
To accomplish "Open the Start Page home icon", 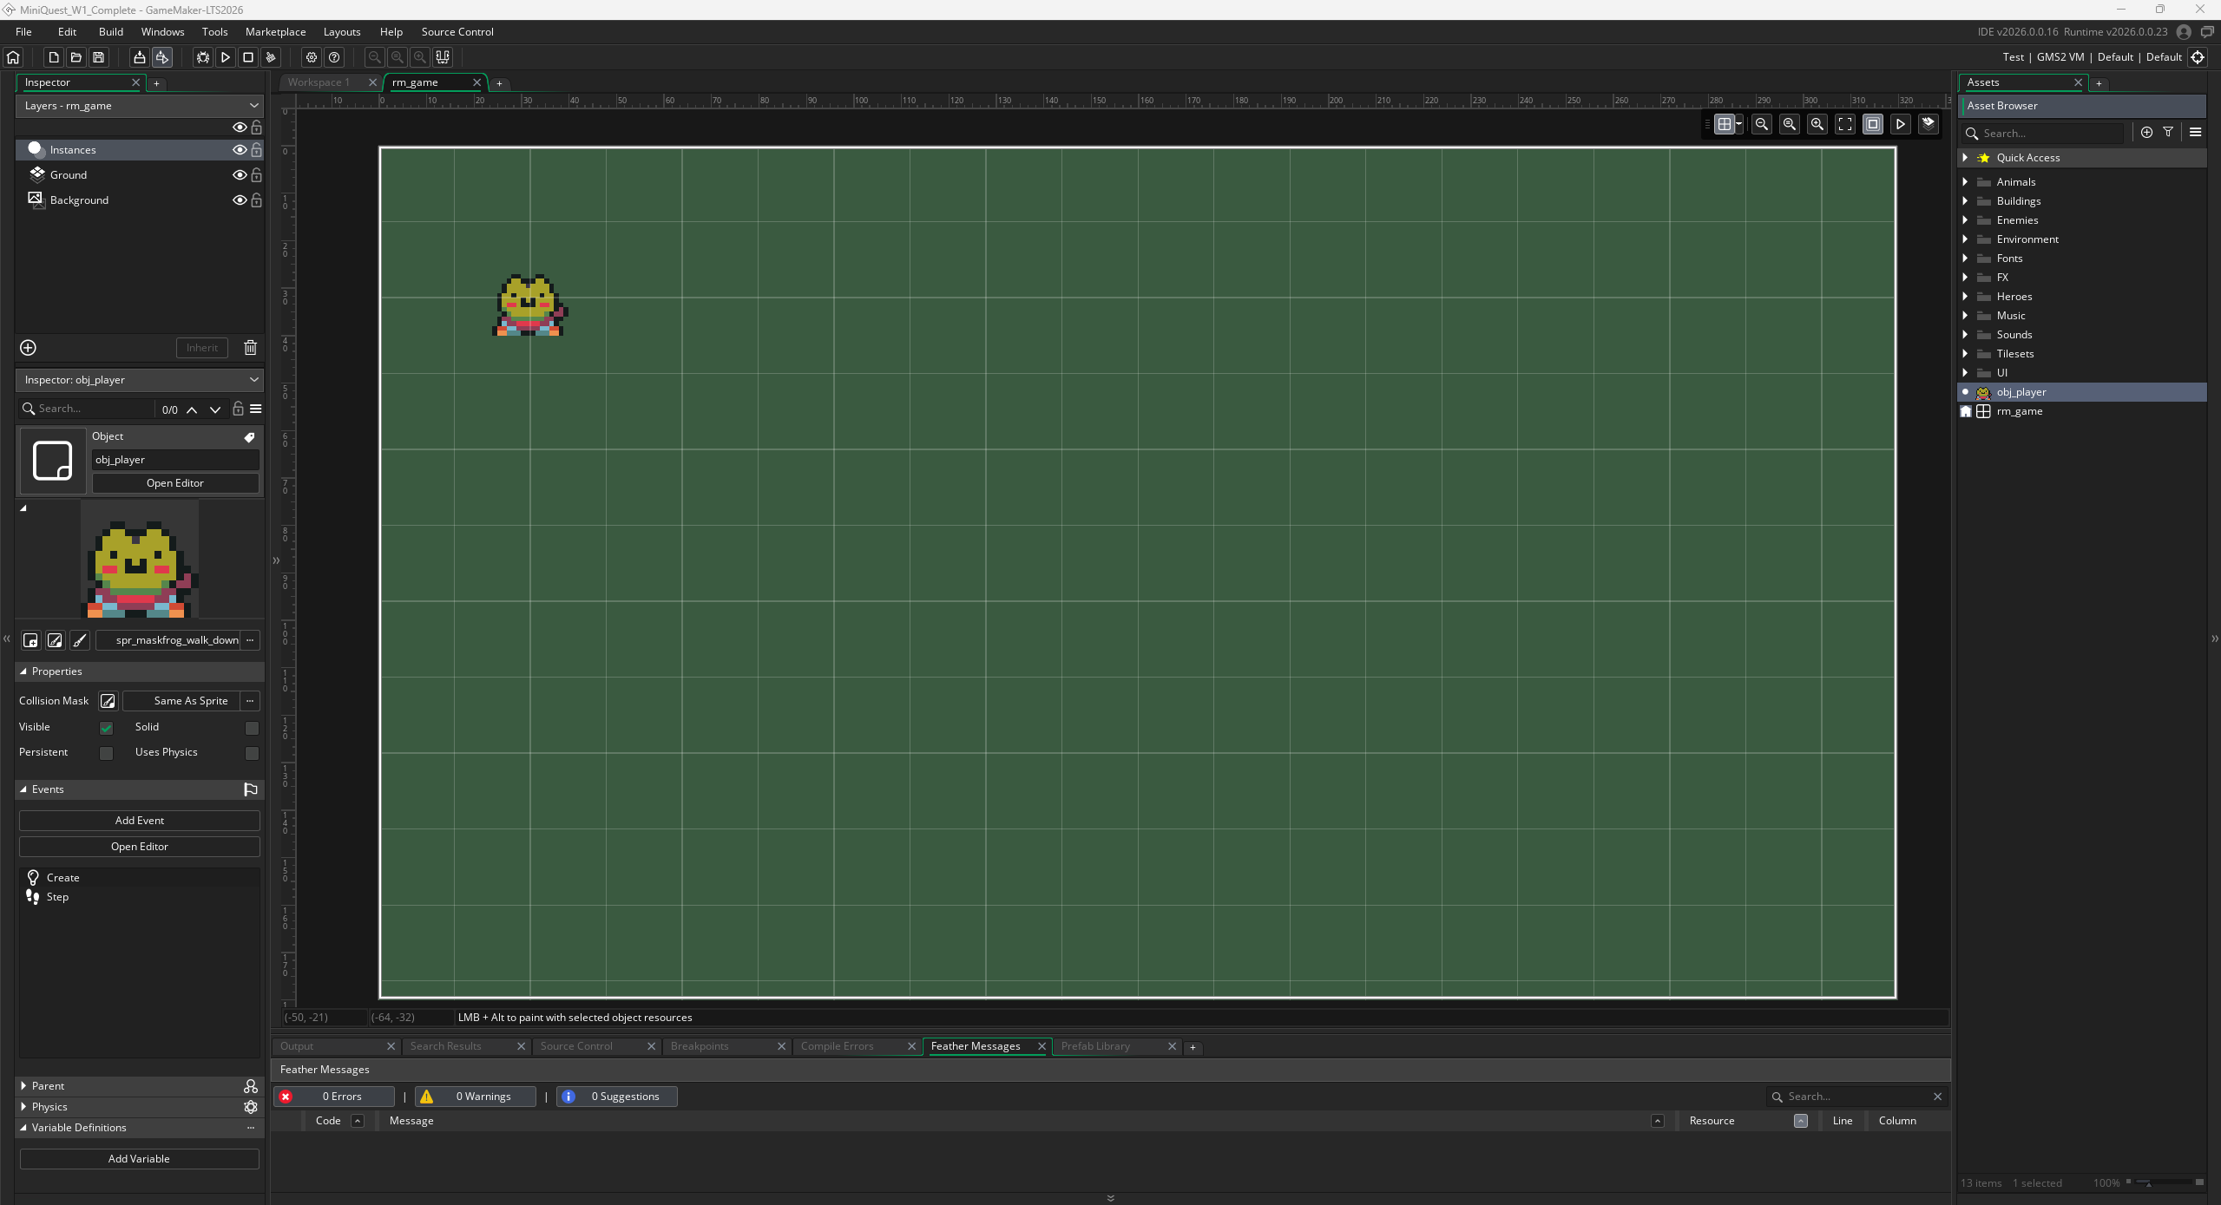I will (13, 57).
